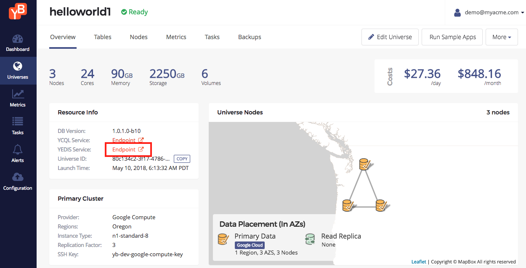This screenshot has height=268, width=526.
Task: Open the Alerts bell icon
Action: (18, 149)
